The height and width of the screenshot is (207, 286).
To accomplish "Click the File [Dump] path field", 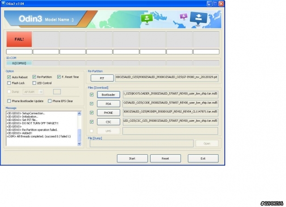I will 142,144.
